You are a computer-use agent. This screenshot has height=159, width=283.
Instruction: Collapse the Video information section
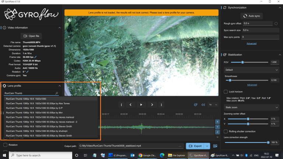tap(60, 28)
